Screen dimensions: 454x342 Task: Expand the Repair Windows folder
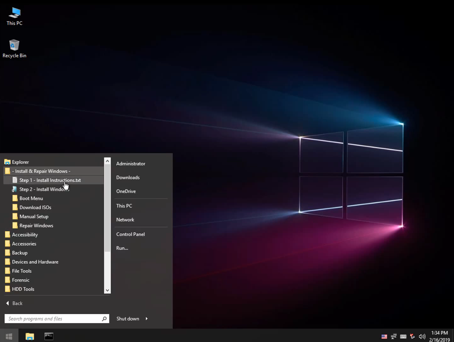36,225
